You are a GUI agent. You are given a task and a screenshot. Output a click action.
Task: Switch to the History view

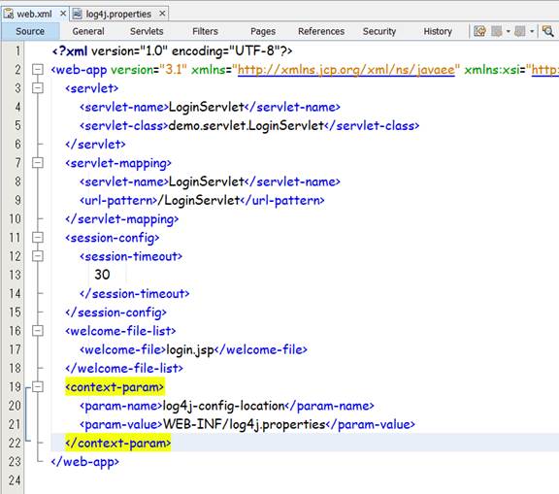click(x=438, y=31)
